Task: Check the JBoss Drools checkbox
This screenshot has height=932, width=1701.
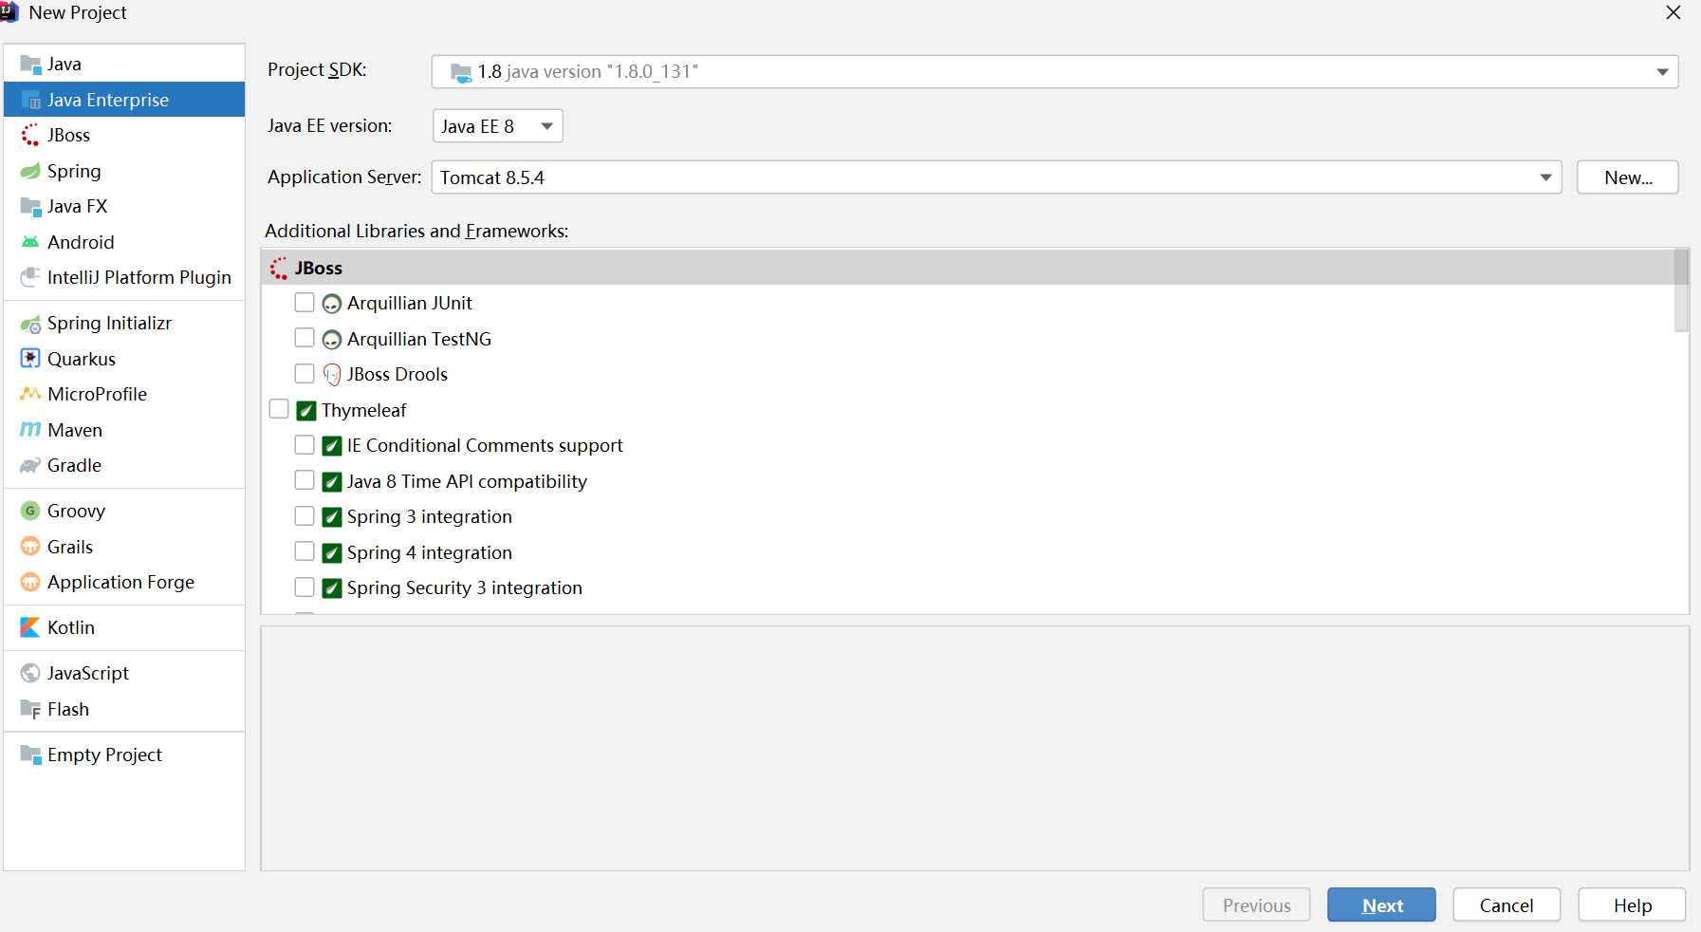Action: [305, 374]
